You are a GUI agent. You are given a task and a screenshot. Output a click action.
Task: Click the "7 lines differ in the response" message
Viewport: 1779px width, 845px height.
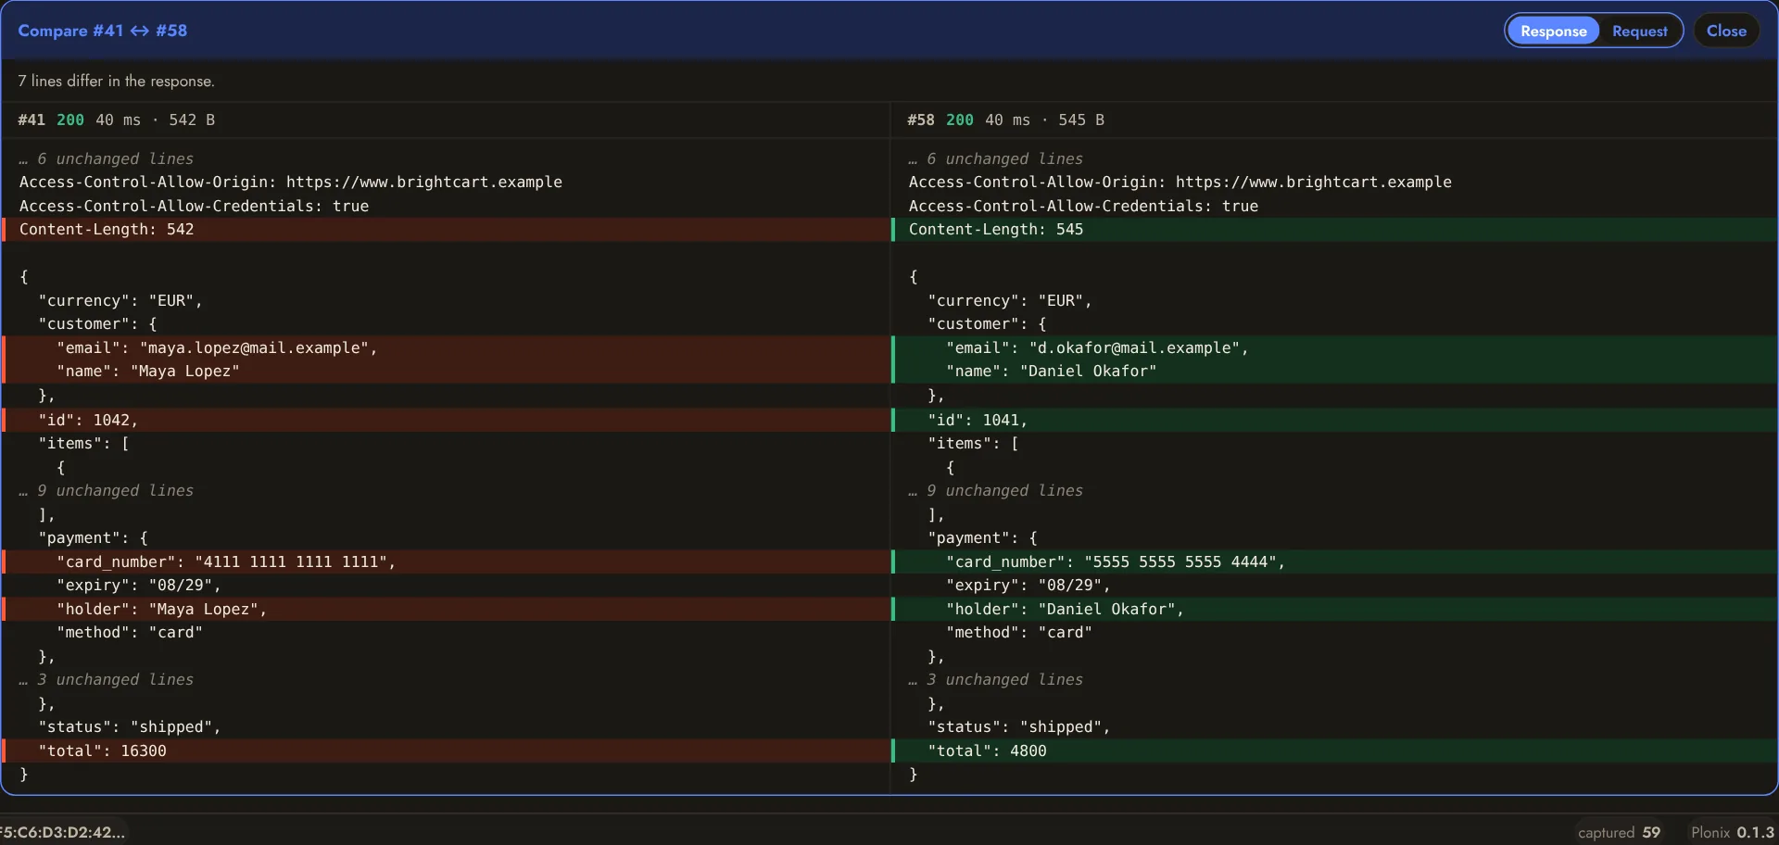pos(116,81)
